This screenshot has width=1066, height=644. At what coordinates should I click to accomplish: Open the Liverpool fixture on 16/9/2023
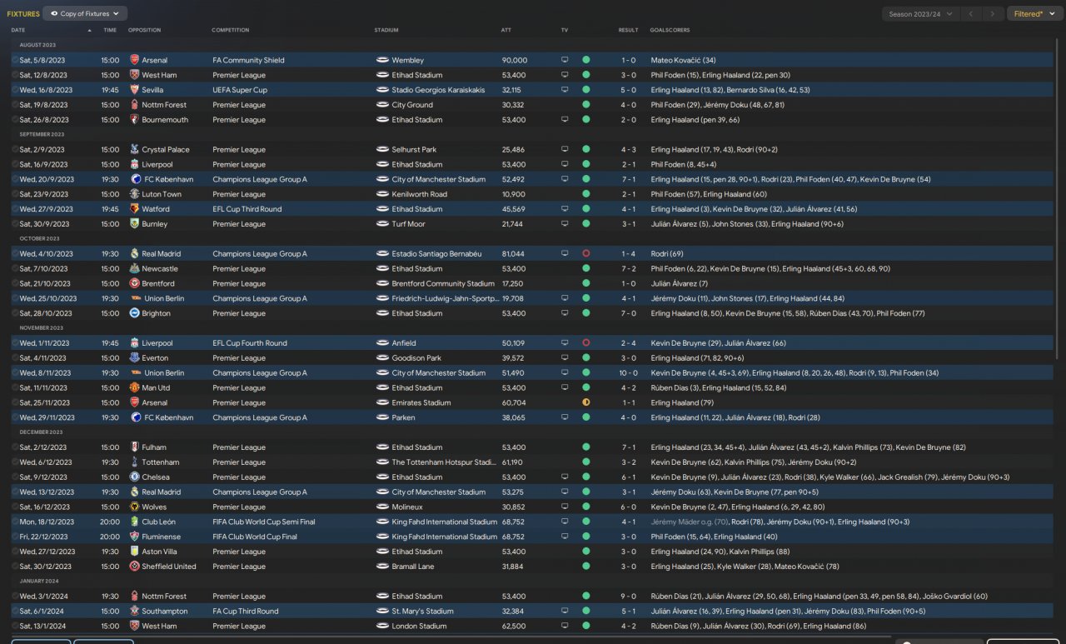[533, 165]
